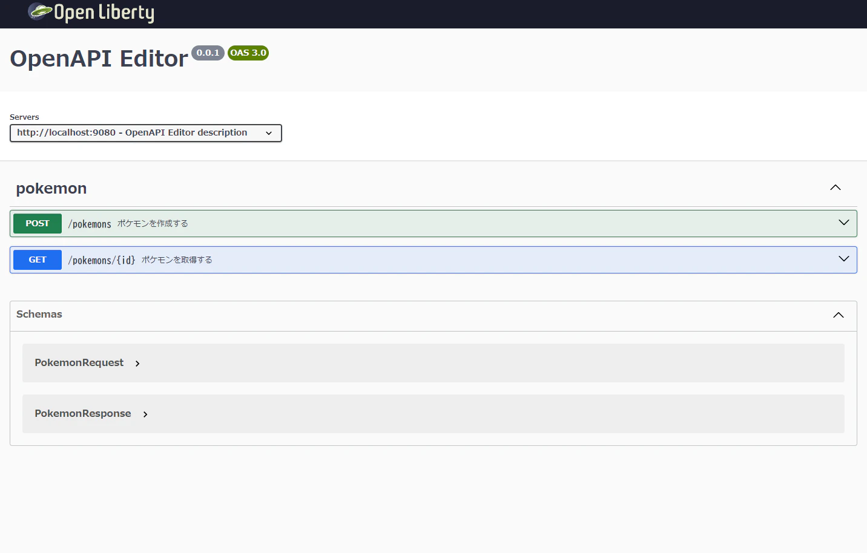Screen dimensions: 867x553
Task: Click the Open Liberty logo
Action: point(91,12)
